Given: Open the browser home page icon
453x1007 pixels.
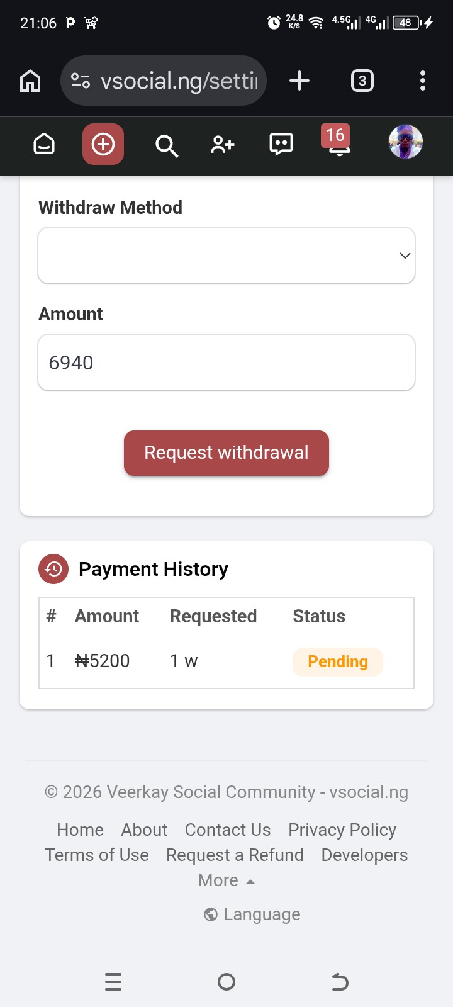Looking at the screenshot, I should (x=30, y=81).
